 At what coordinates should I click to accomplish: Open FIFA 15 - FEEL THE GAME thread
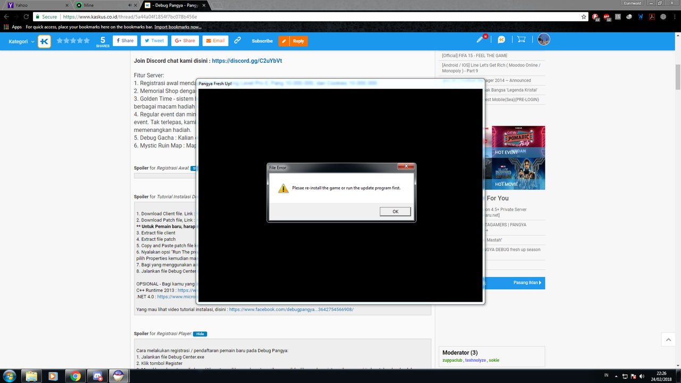[x=475, y=55]
